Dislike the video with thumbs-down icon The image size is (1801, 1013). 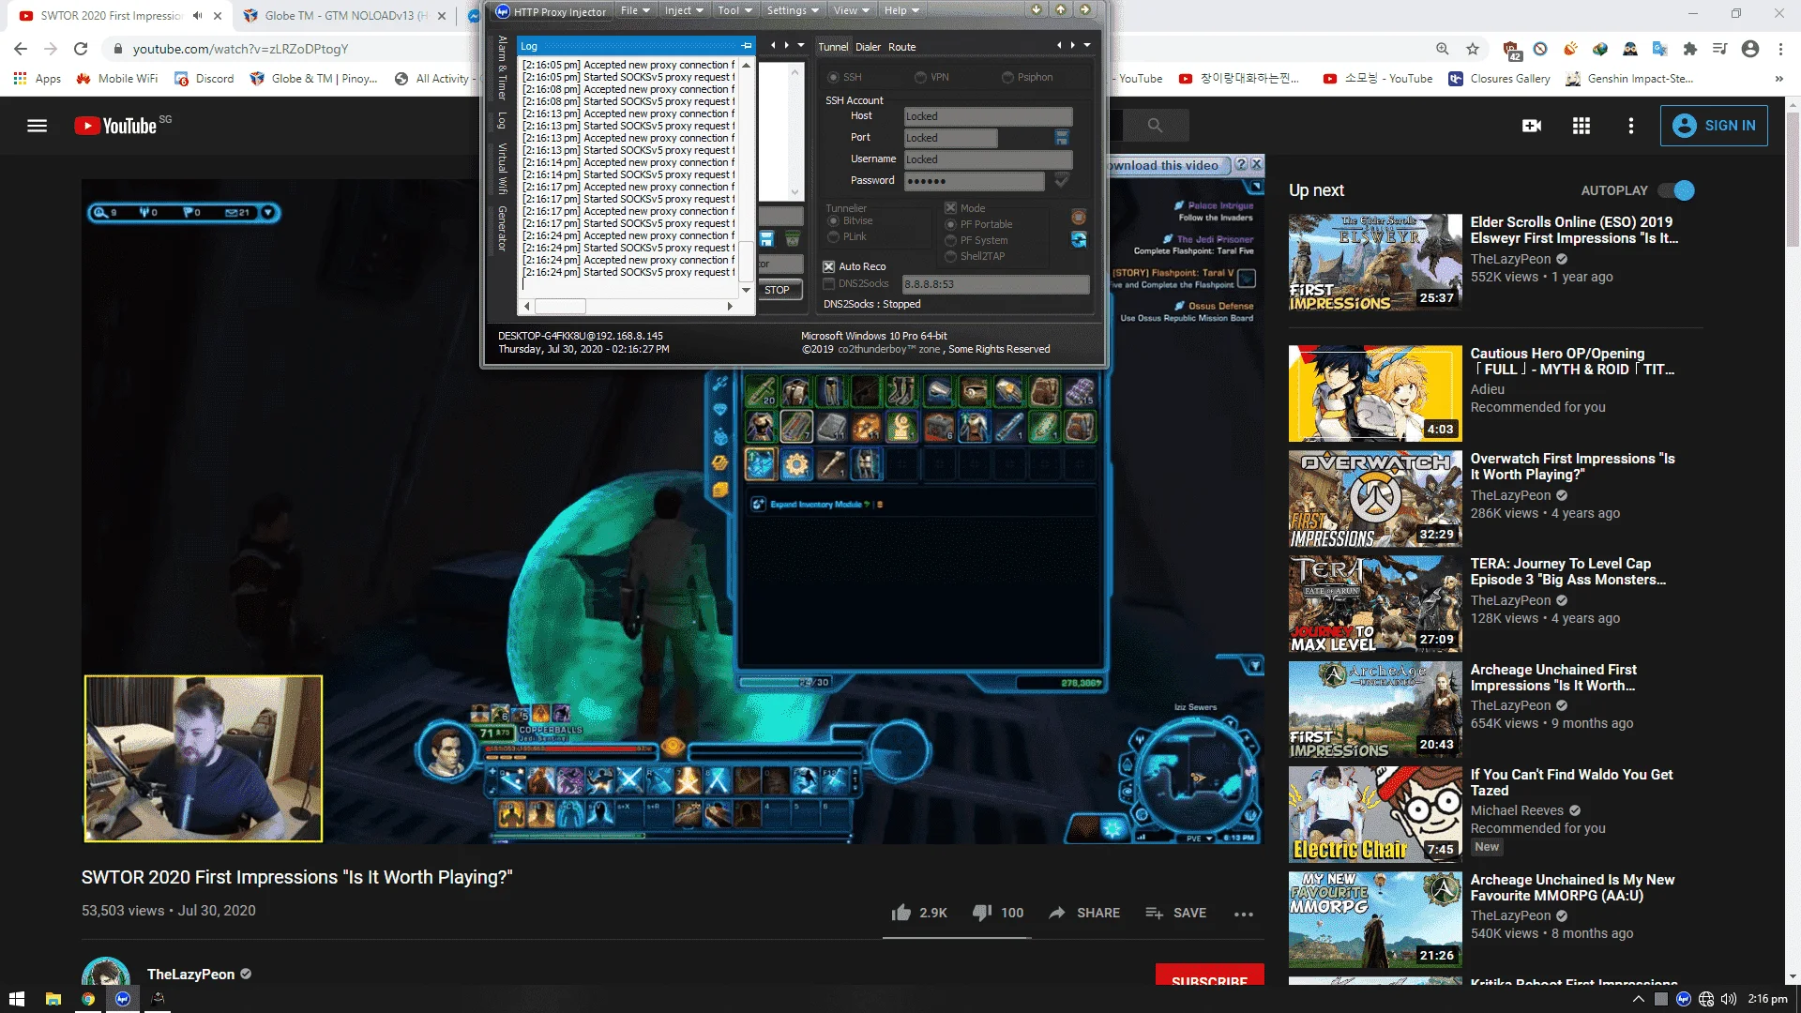[982, 913]
